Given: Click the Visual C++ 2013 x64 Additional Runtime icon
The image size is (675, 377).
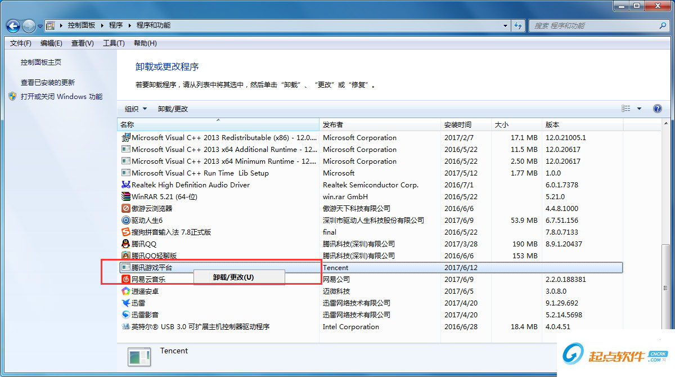Looking at the screenshot, I should point(125,149).
